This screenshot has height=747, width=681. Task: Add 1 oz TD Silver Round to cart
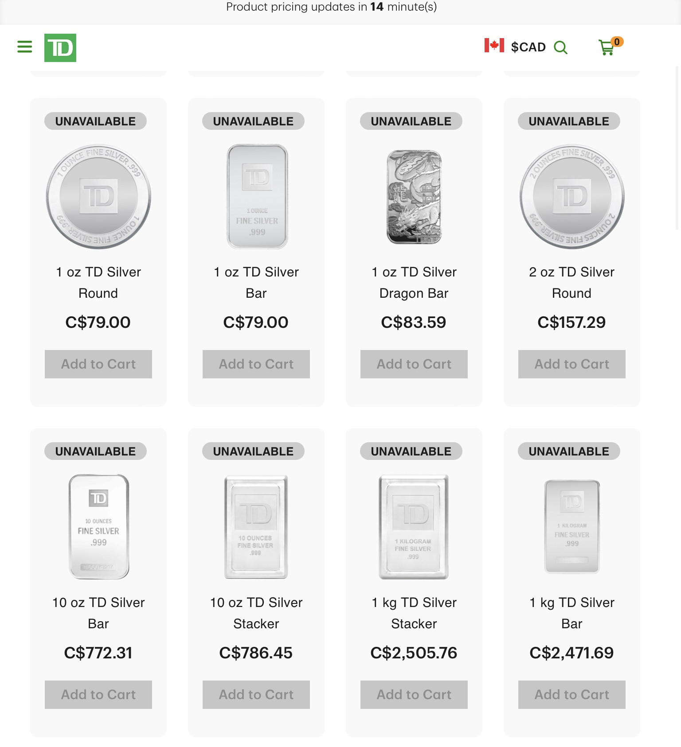(98, 364)
